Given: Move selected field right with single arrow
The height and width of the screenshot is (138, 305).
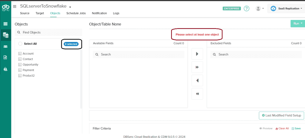Looking at the screenshot, I should click(197, 54).
